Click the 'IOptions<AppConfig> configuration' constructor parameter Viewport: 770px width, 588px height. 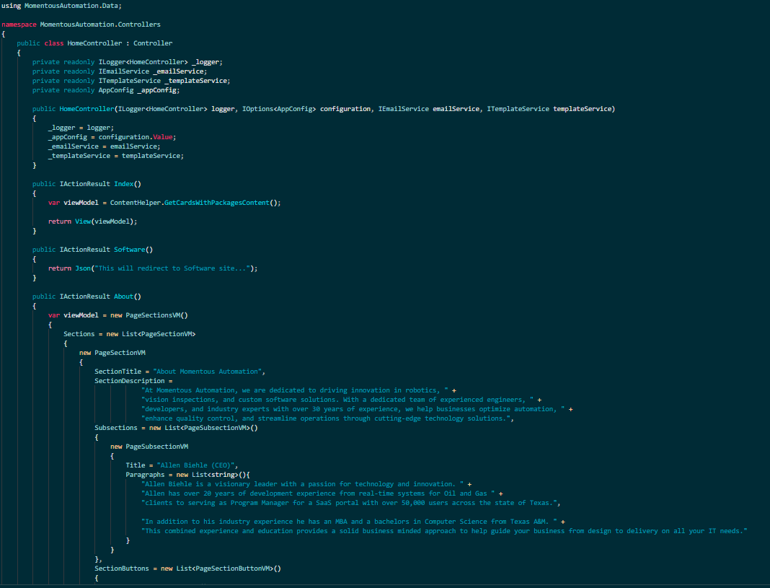(306, 108)
